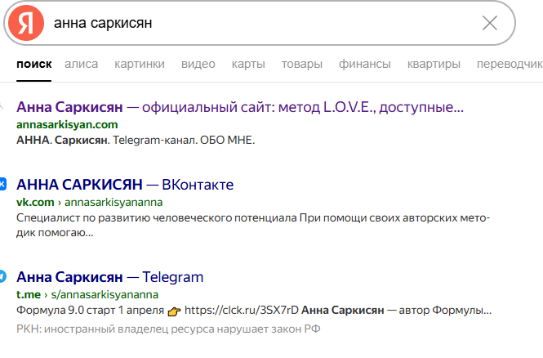Image resolution: width=543 pixels, height=358 pixels.
Task: Switch to the 'алиса' tab
Action: pos(82,64)
